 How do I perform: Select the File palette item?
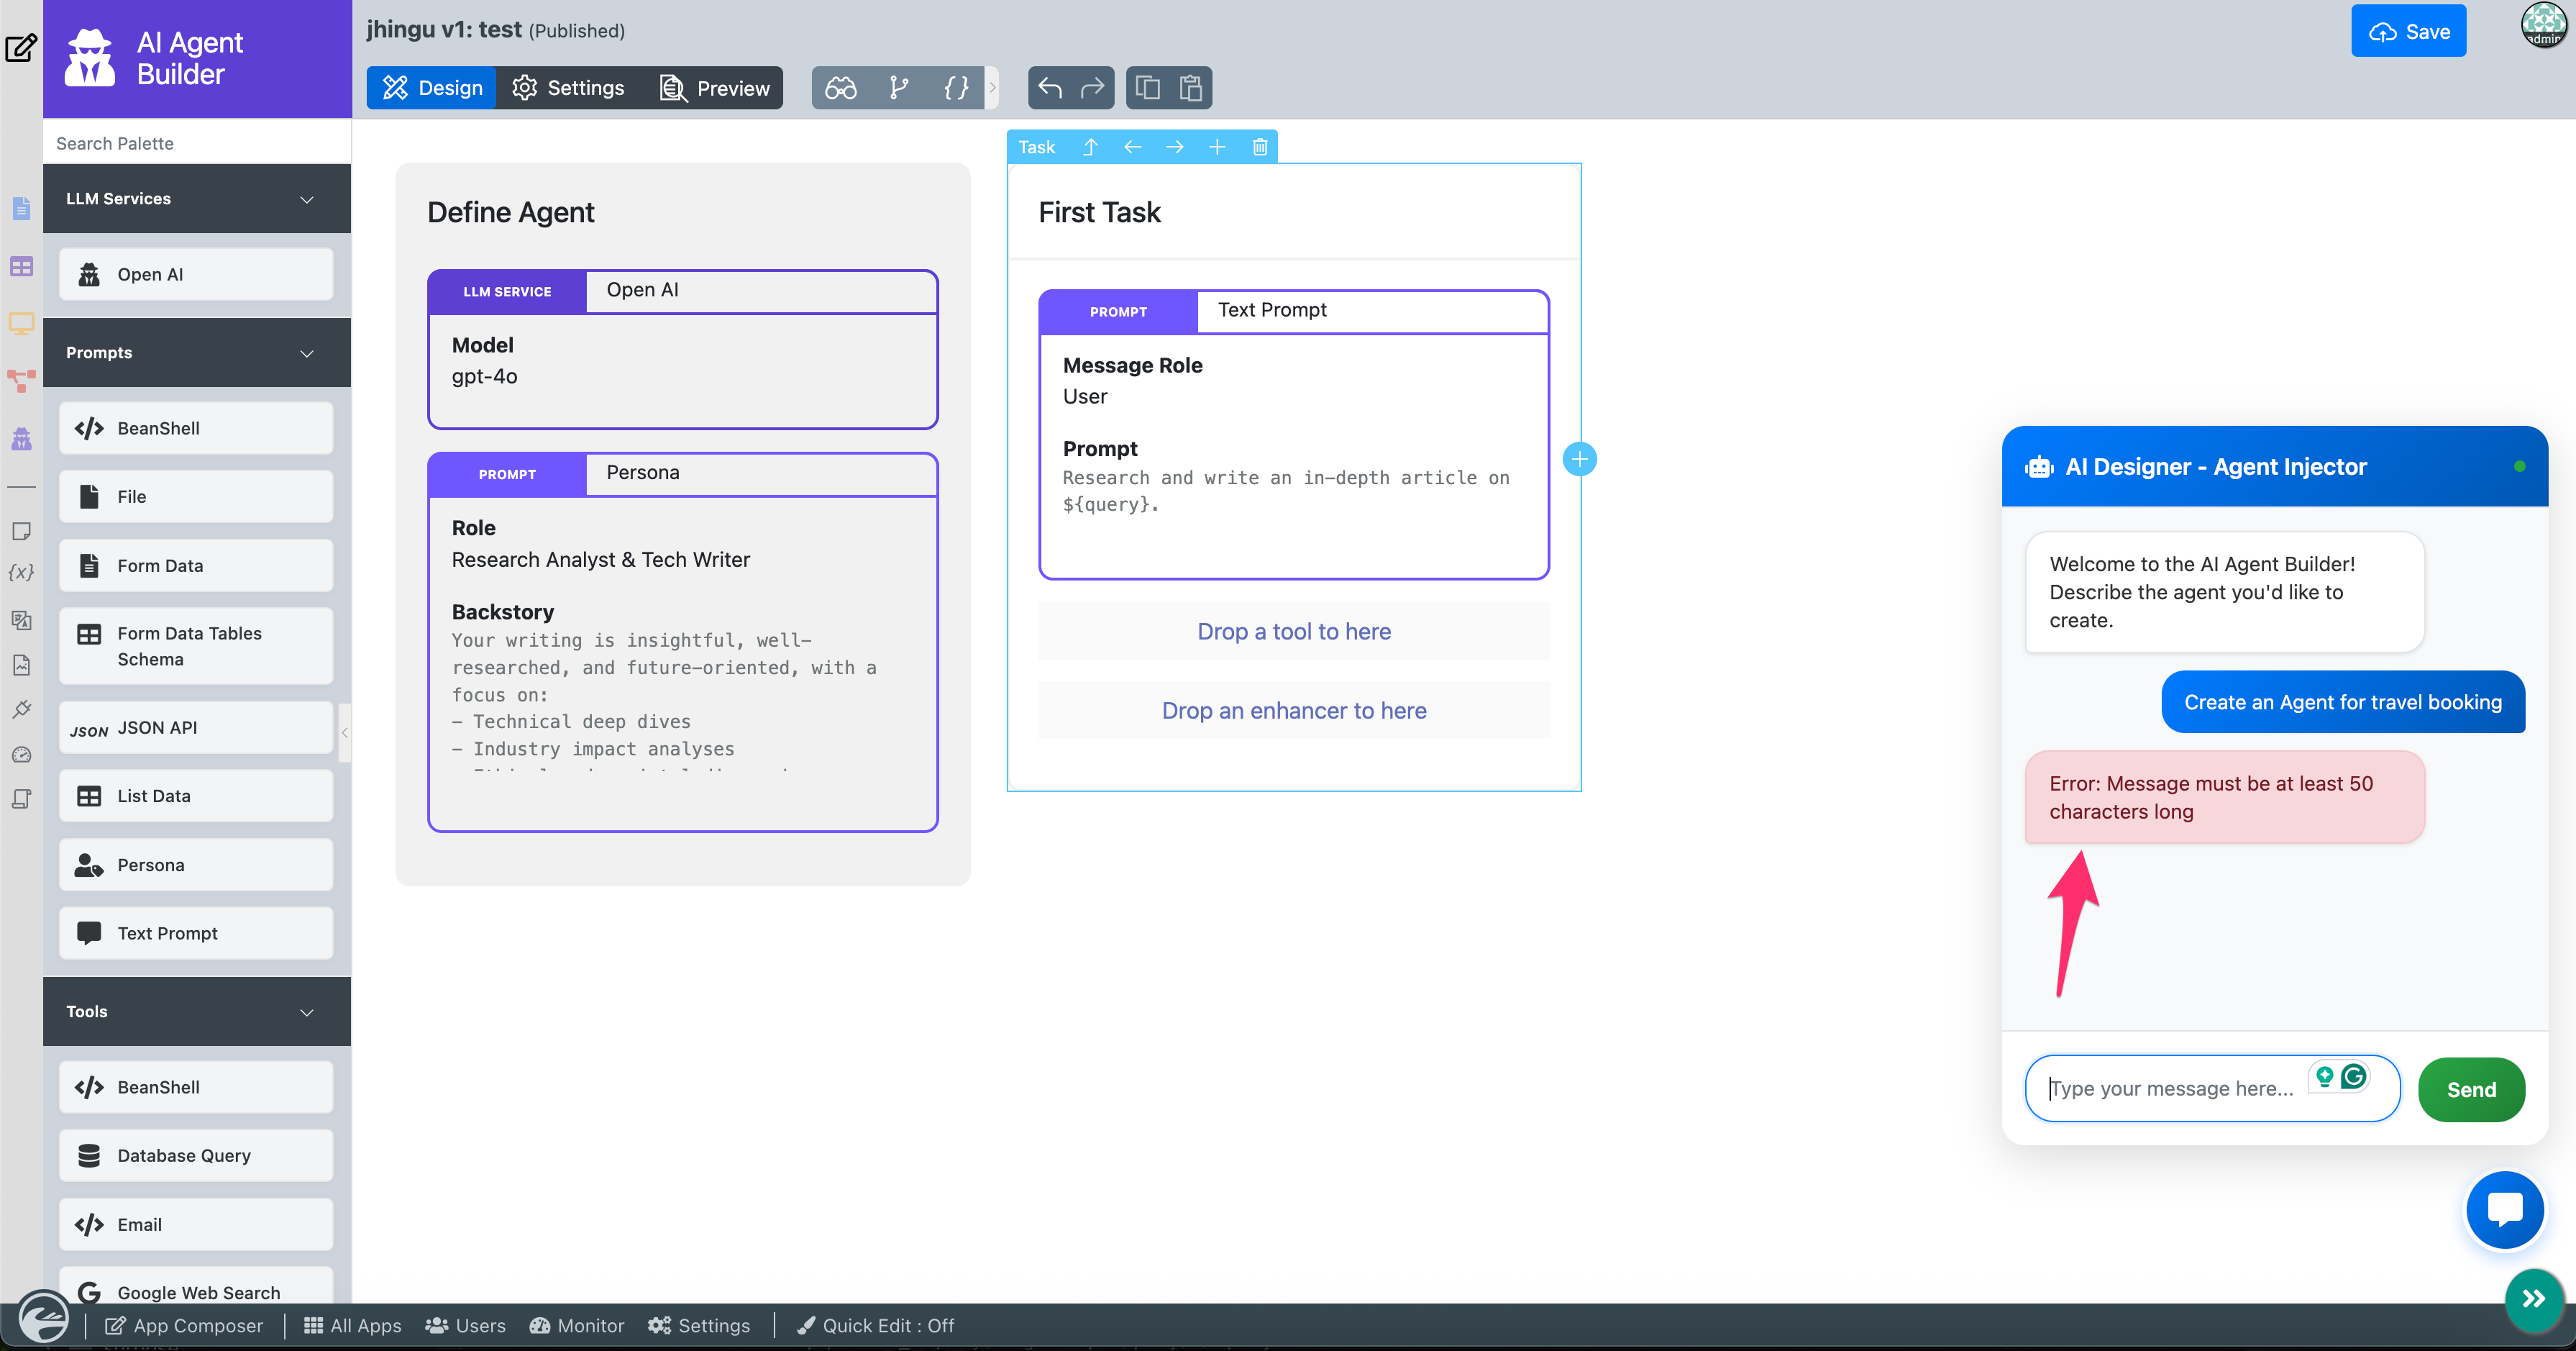[x=196, y=496]
